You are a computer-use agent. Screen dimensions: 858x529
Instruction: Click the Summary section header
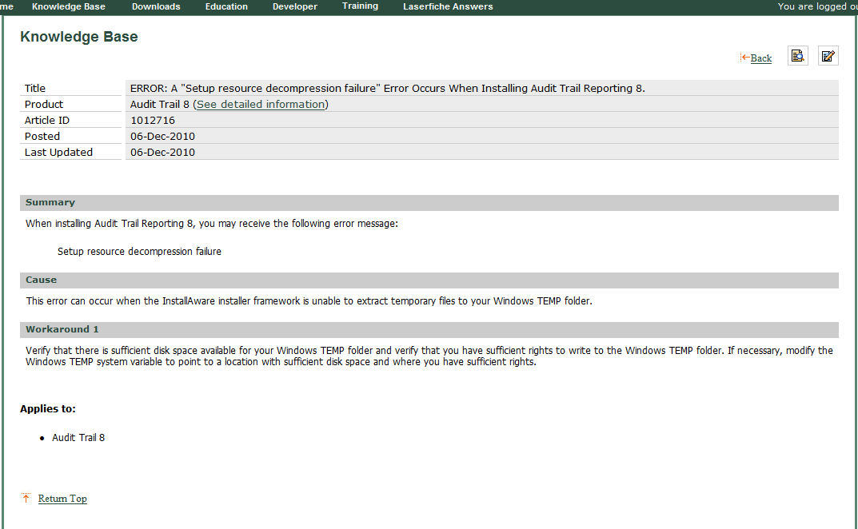pyautogui.click(x=429, y=202)
